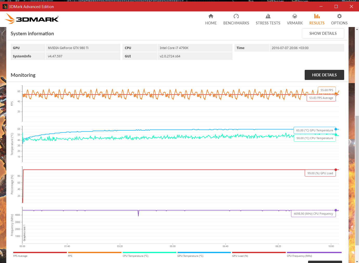Image resolution: width=359 pixels, height=263 pixels.
Task: Click the 53.83 FPS Average tooltip
Action: (x=321, y=98)
